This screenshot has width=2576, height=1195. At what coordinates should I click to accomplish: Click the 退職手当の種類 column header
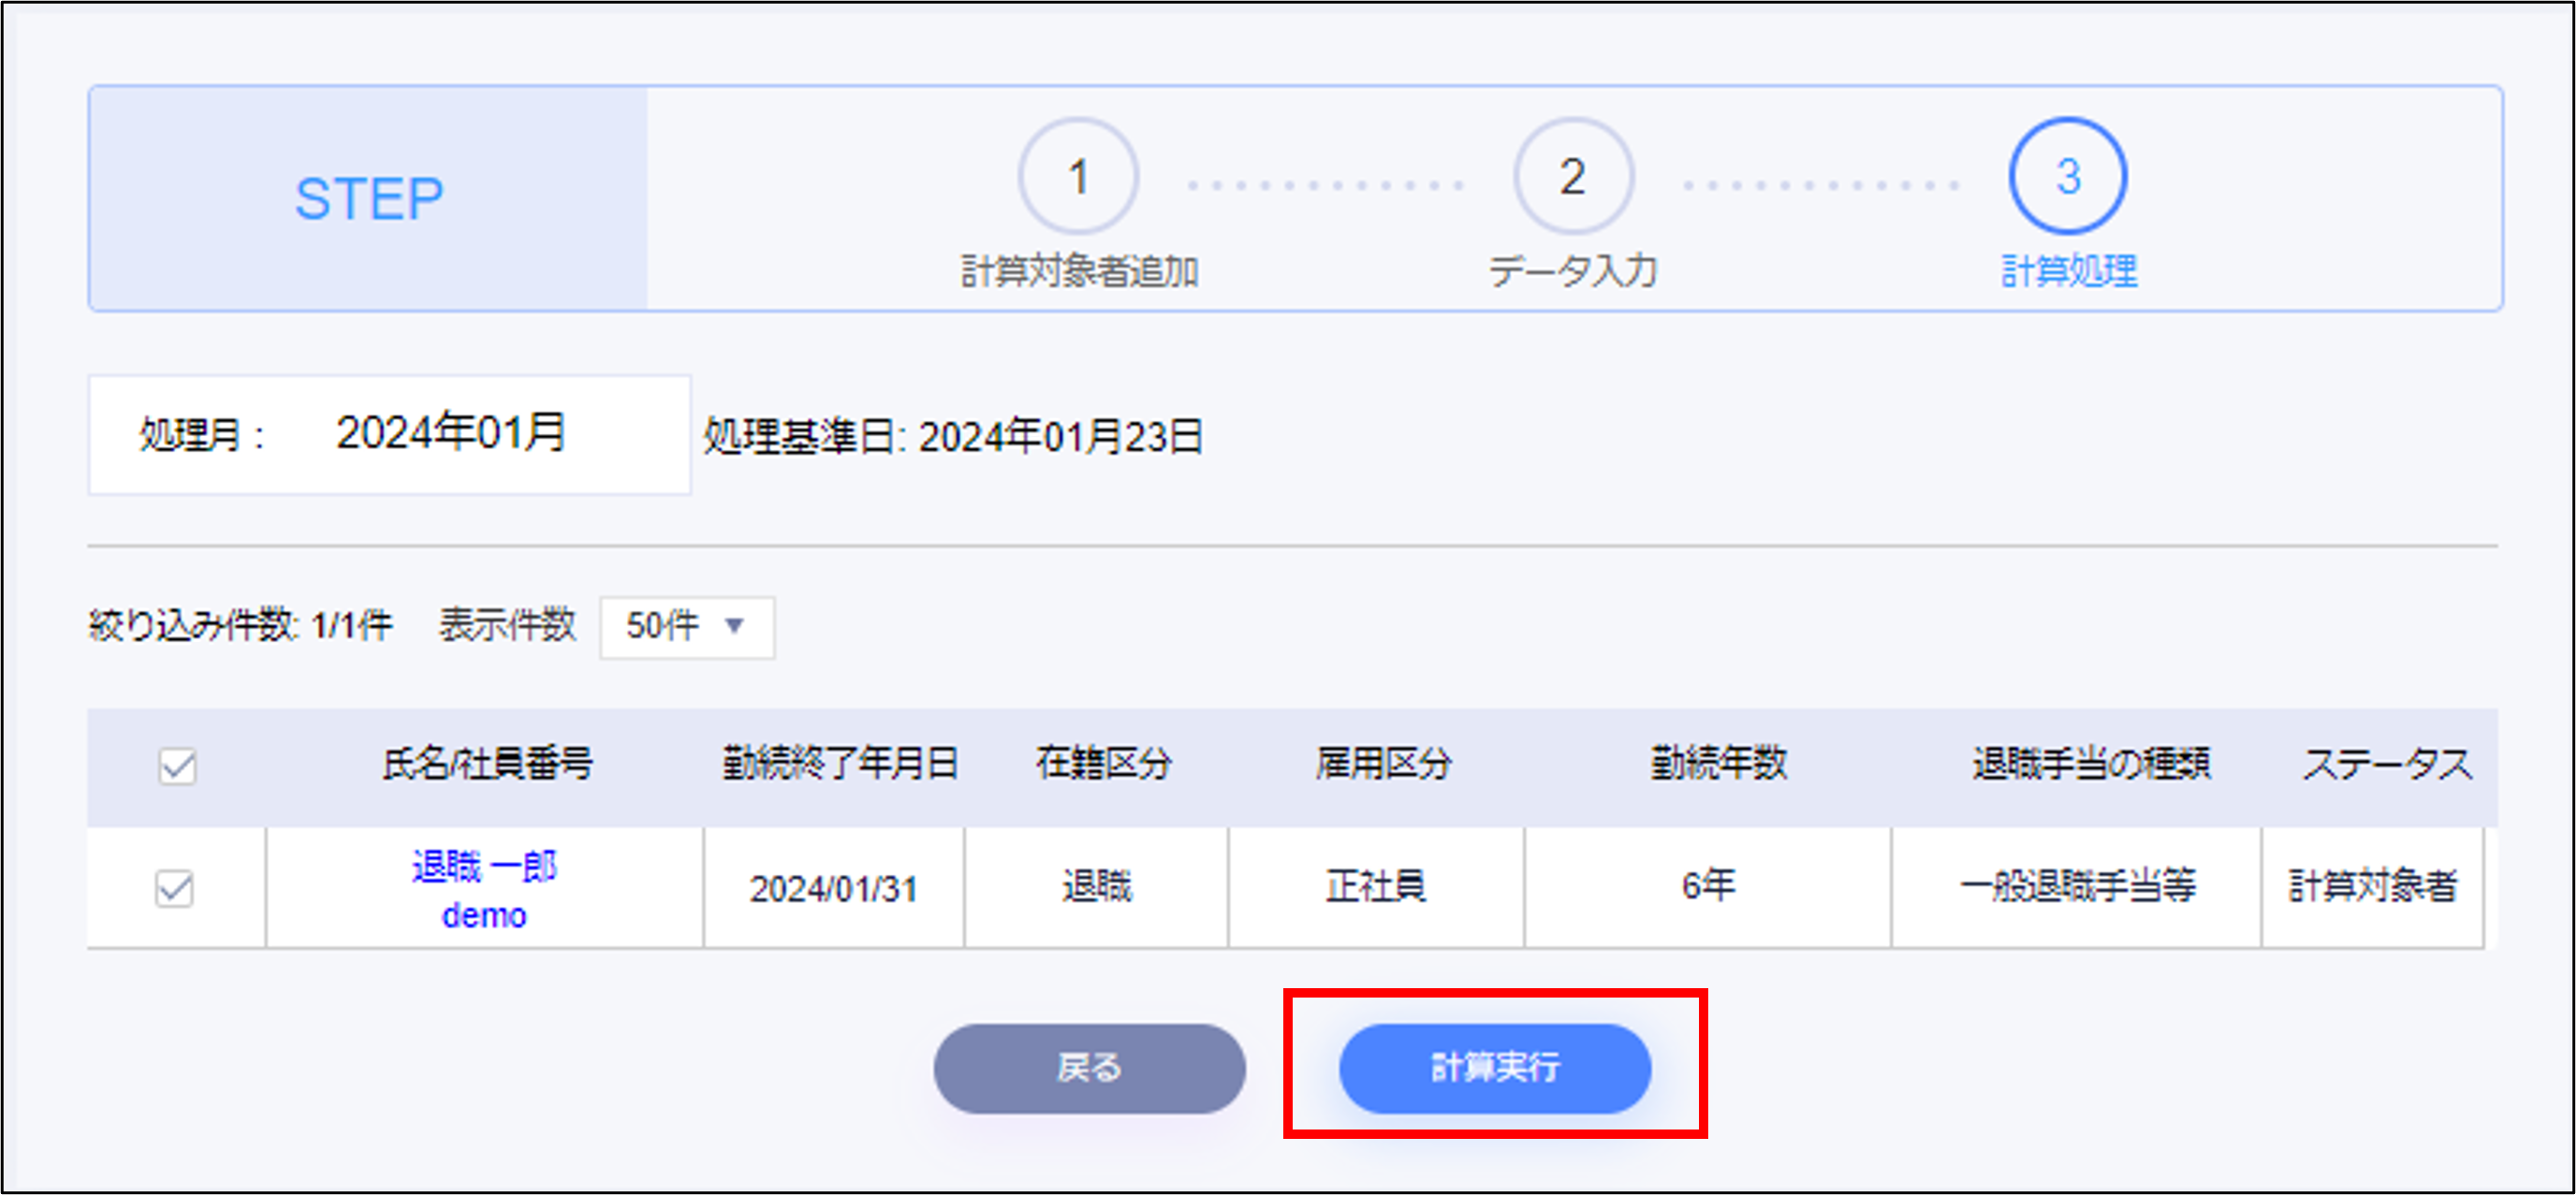pyautogui.click(x=2090, y=764)
